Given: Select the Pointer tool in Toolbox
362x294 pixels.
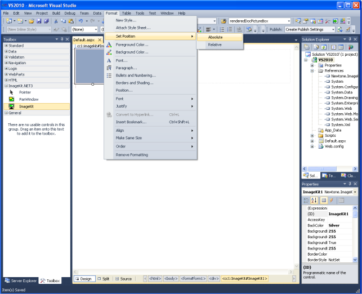Looking at the screenshot, I should [x=37, y=92].
